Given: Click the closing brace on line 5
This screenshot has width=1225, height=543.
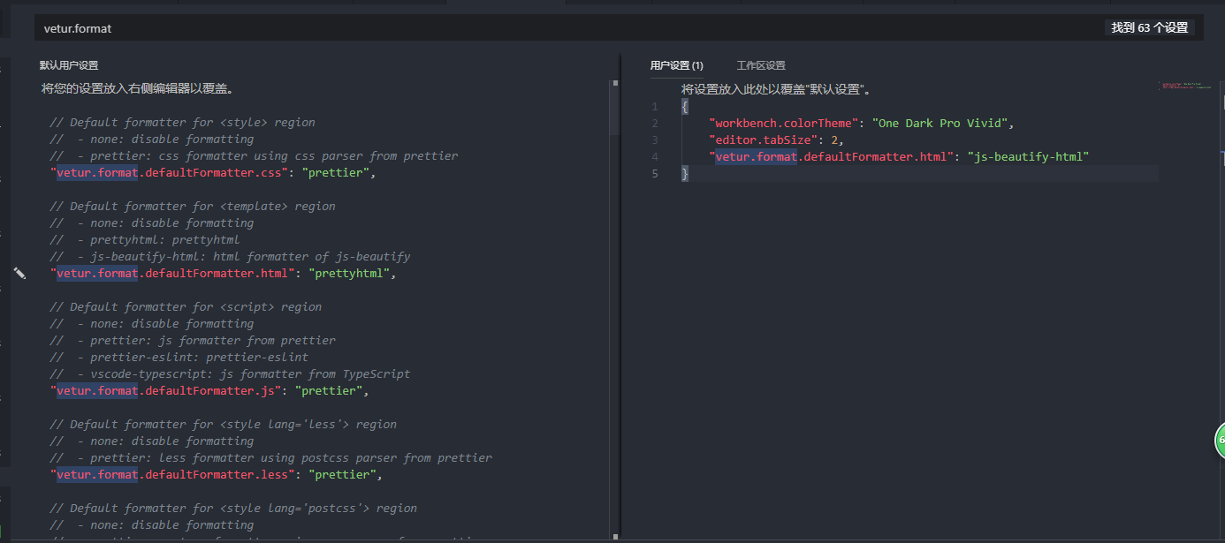Looking at the screenshot, I should point(685,173).
